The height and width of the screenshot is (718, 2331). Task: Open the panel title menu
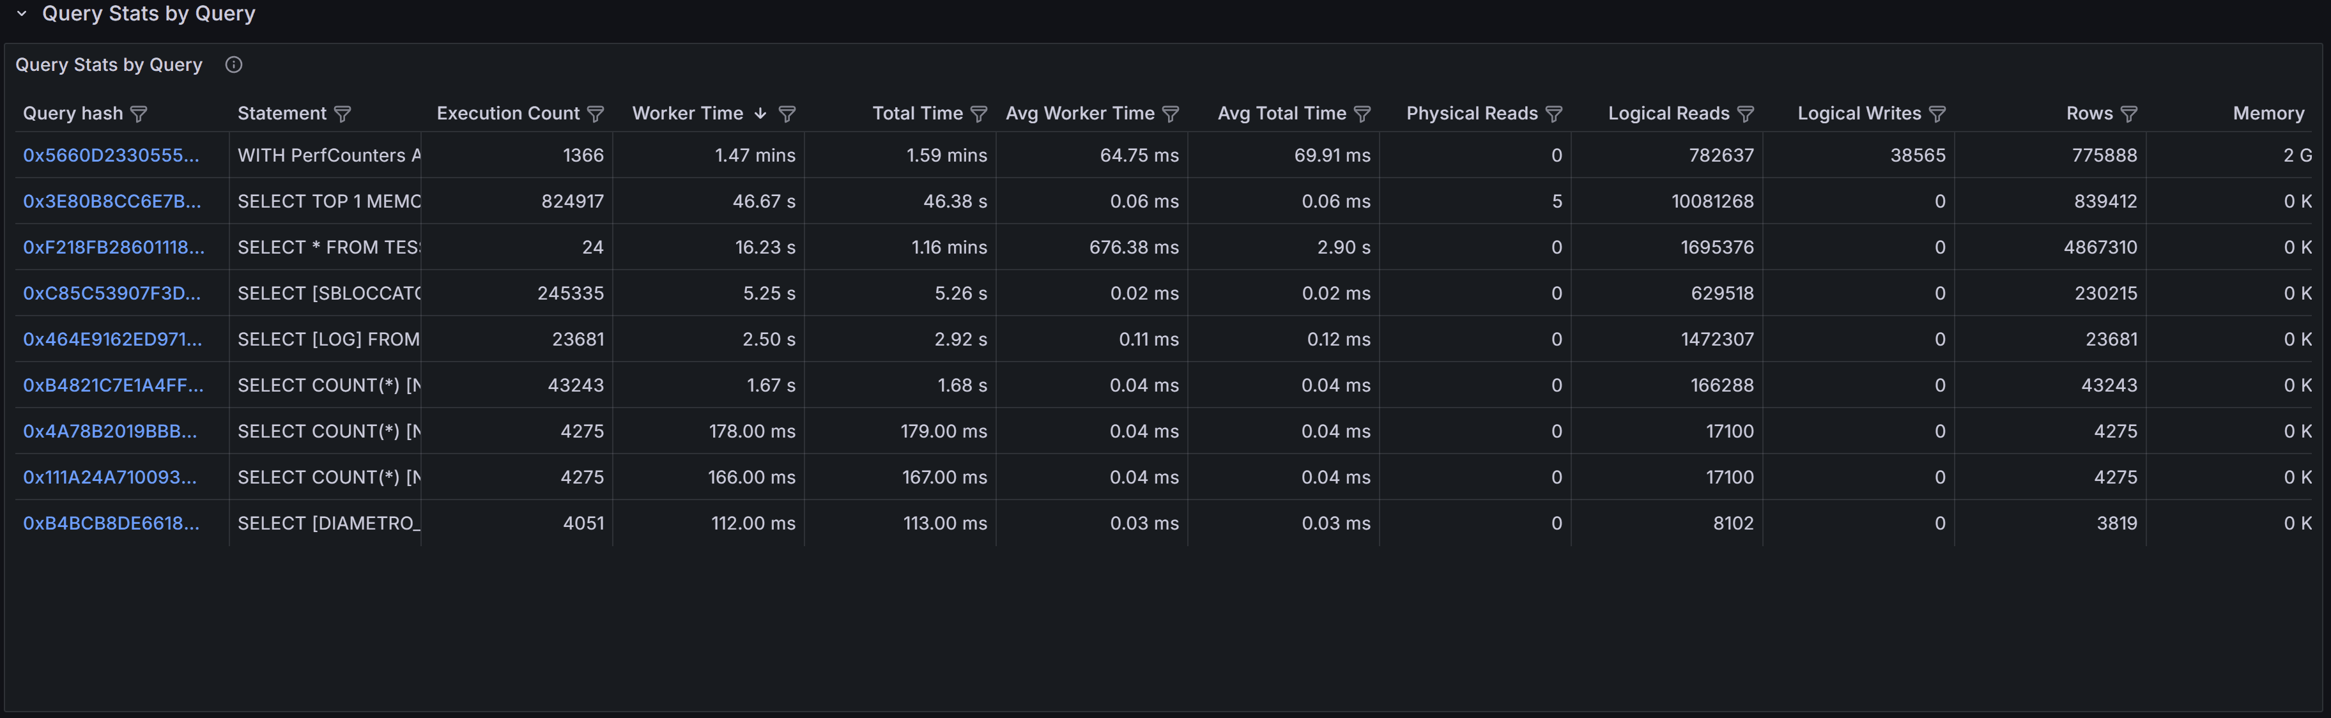coord(109,65)
